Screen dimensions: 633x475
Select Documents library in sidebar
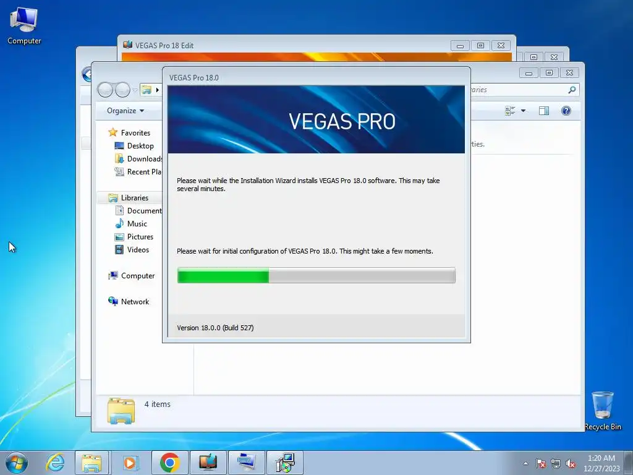[x=138, y=210]
